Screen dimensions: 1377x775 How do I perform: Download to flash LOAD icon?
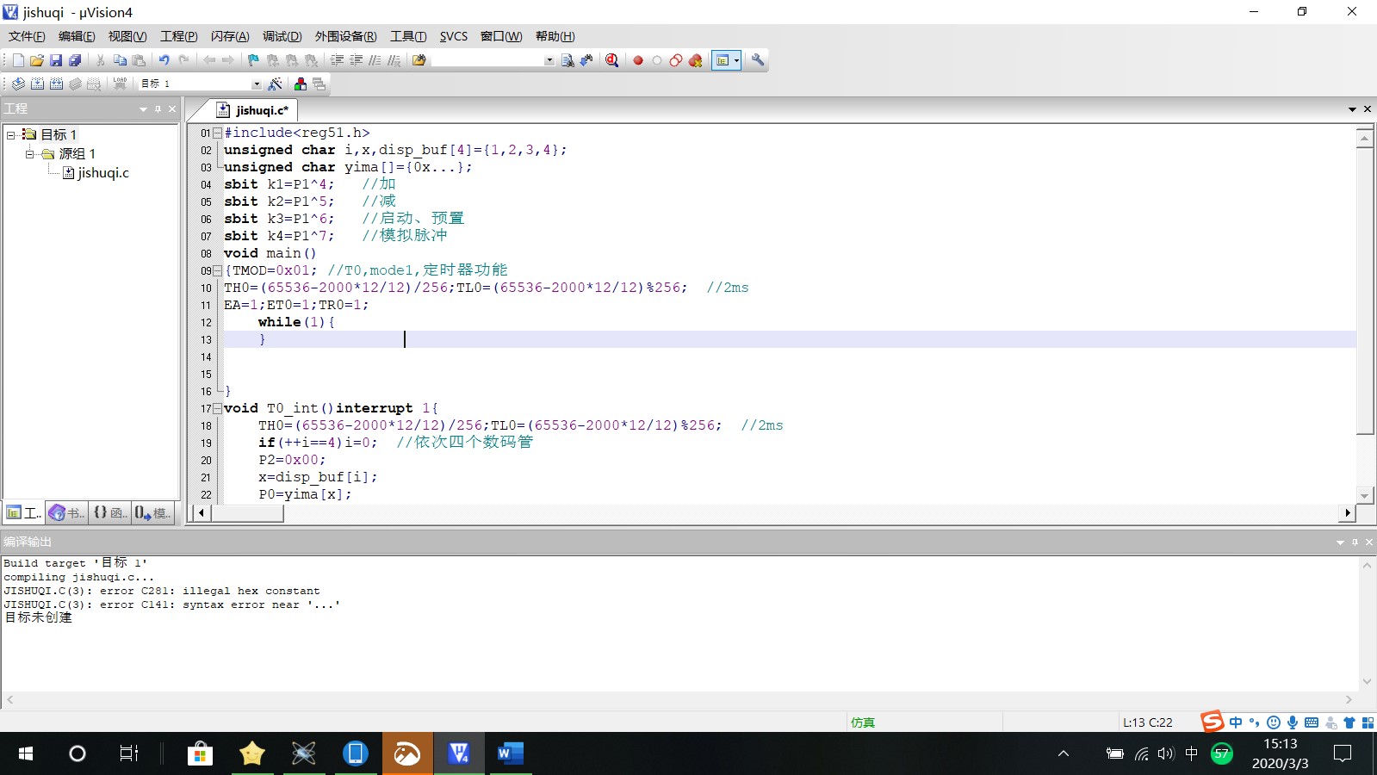point(120,84)
